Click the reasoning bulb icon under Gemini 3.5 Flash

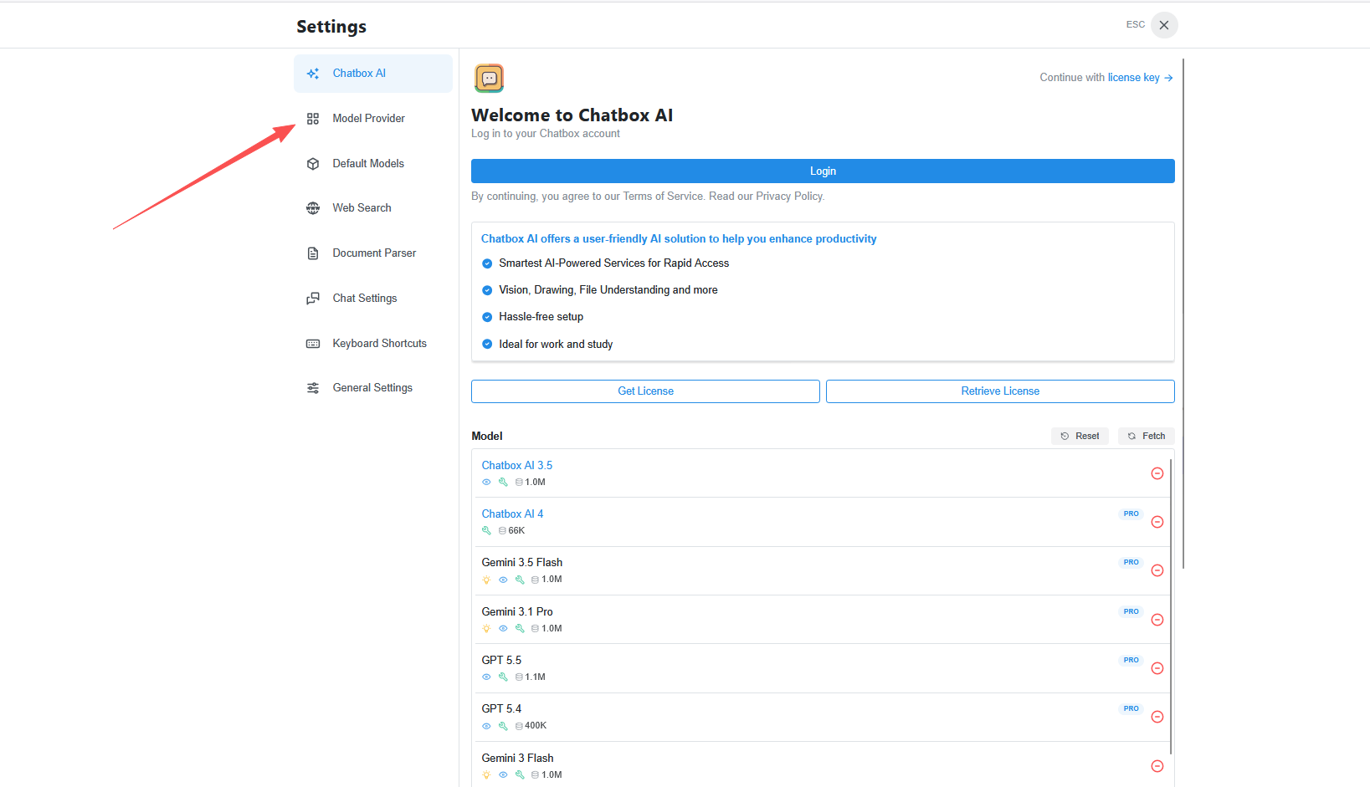click(486, 580)
